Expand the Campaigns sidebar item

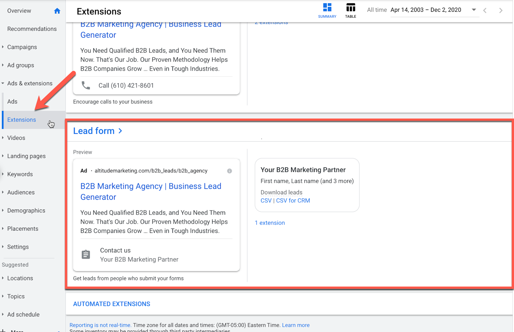click(3, 47)
